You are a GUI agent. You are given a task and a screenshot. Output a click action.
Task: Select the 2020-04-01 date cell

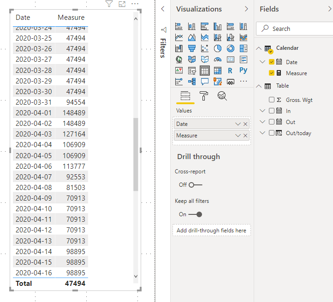34,113
